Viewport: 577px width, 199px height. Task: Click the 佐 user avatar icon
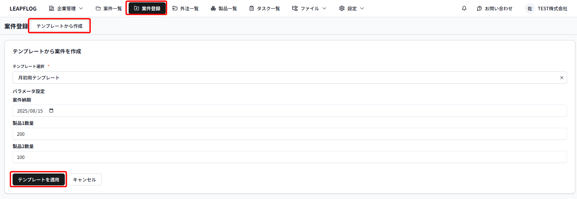click(530, 9)
